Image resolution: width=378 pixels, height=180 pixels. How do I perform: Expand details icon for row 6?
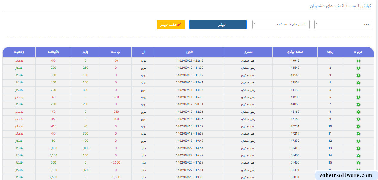point(358,97)
